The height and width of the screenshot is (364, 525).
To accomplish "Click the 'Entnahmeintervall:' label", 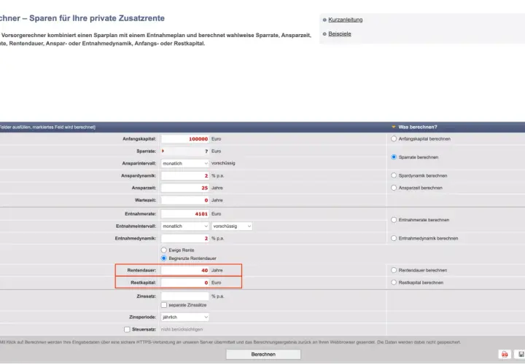I will point(136,226).
